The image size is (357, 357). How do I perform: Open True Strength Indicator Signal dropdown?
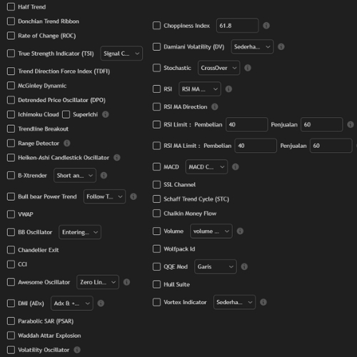tap(121, 54)
